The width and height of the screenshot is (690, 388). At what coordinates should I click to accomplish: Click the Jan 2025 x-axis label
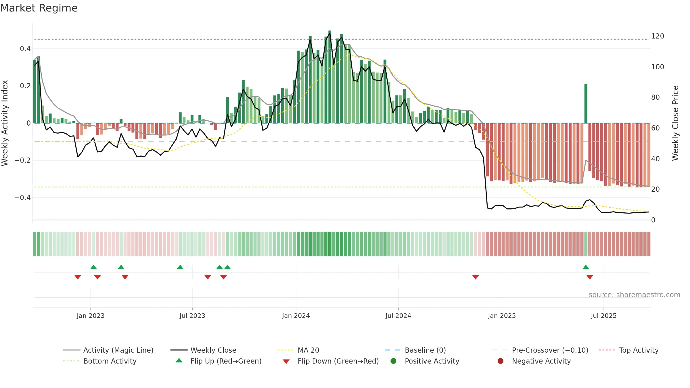502,316
